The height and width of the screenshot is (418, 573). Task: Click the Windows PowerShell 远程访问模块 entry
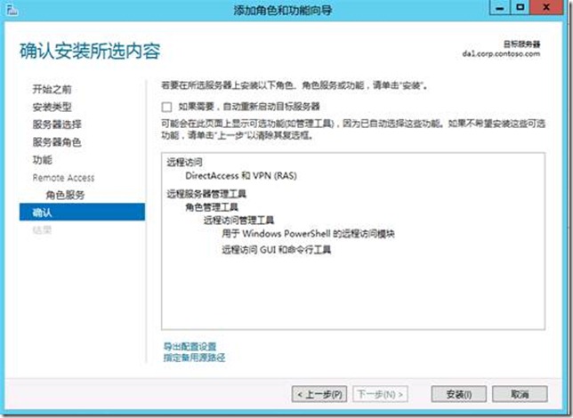[x=308, y=234]
